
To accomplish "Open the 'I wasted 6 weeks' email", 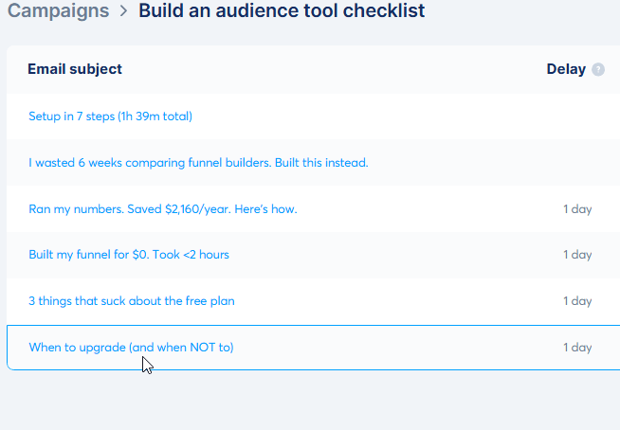I will pos(198,163).
